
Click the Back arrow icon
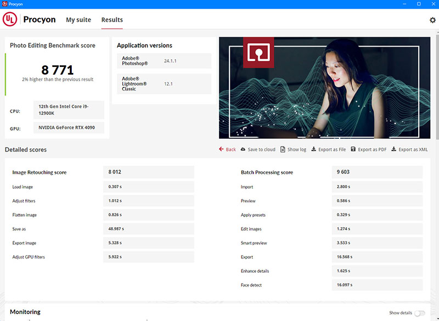(222, 149)
